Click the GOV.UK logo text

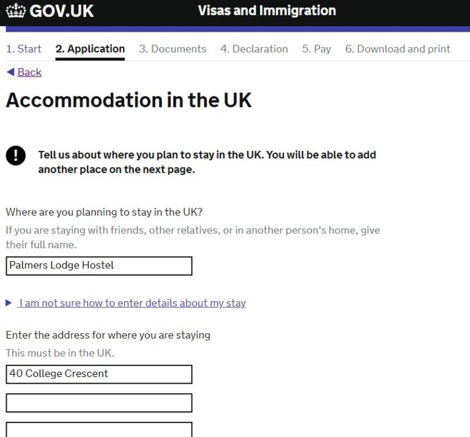(x=61, y=11)
